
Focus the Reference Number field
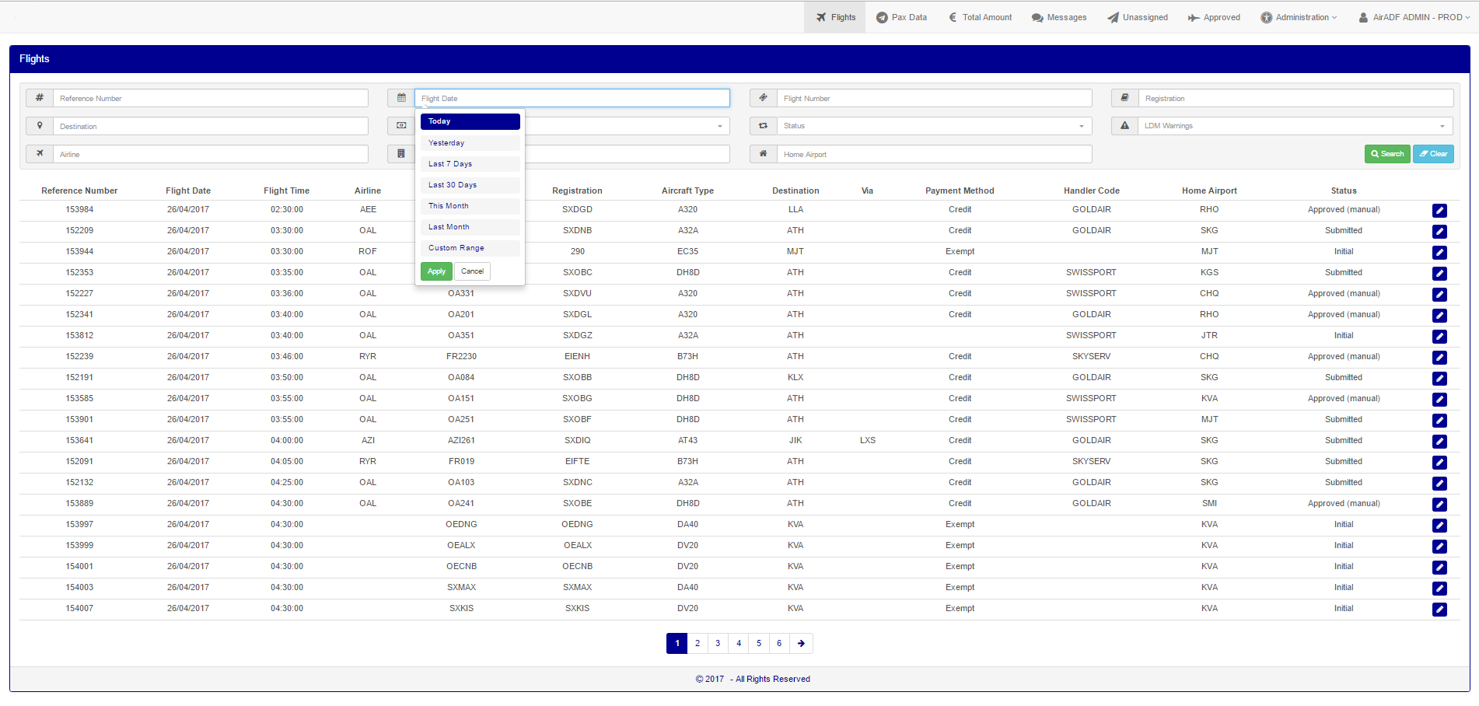pyautogui.click(x=211, y=98)
